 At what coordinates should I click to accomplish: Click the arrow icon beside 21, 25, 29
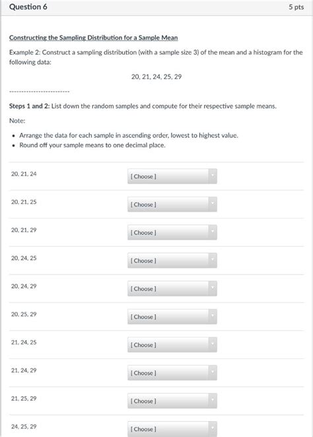[x=213, y=401]
